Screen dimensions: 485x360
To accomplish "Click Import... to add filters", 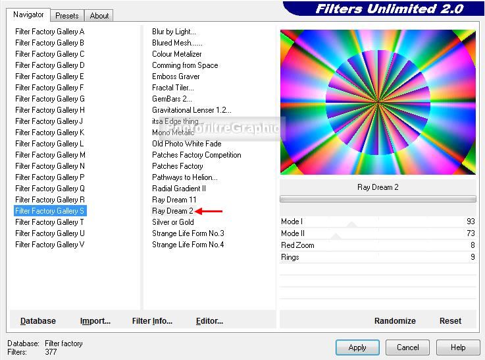I will 95,321.
